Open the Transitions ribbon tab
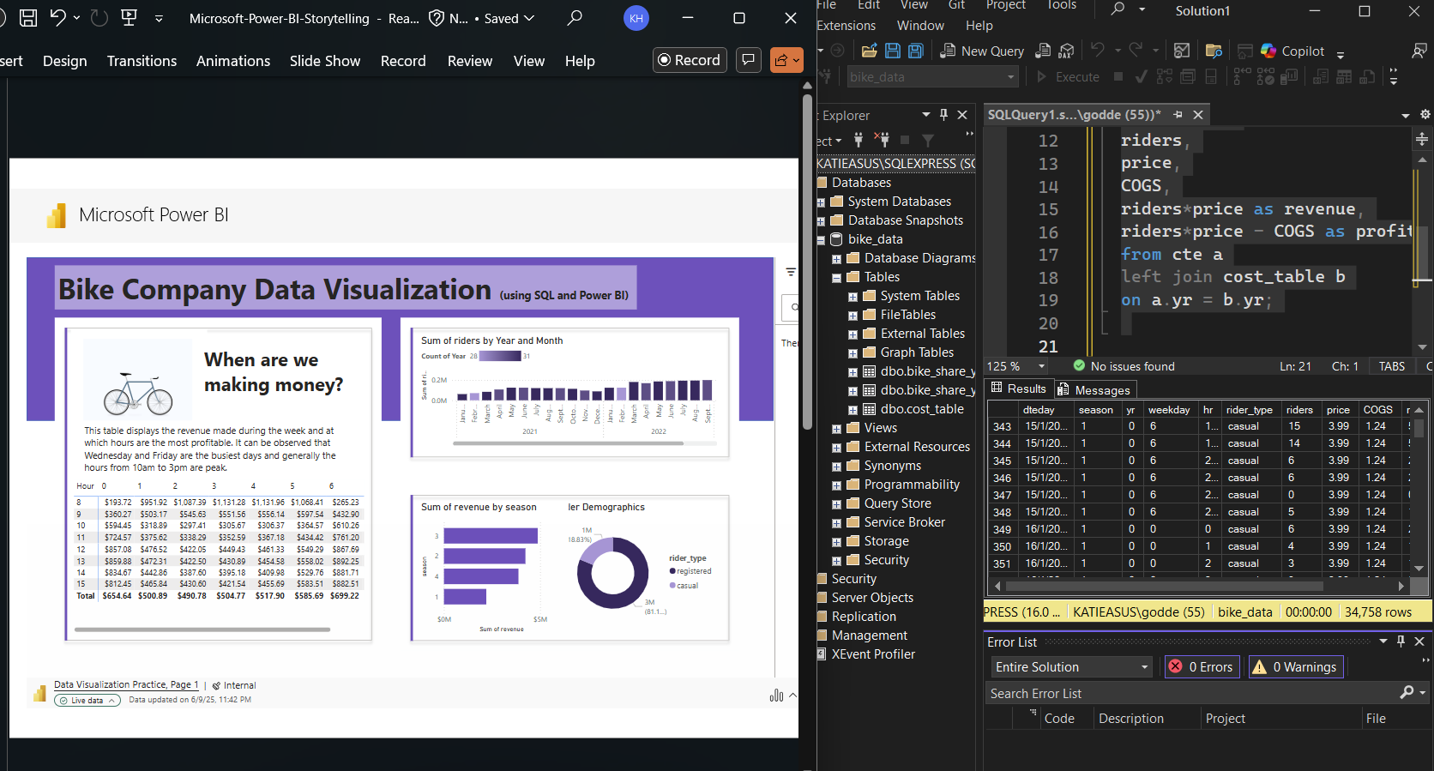 coord(142,61)
